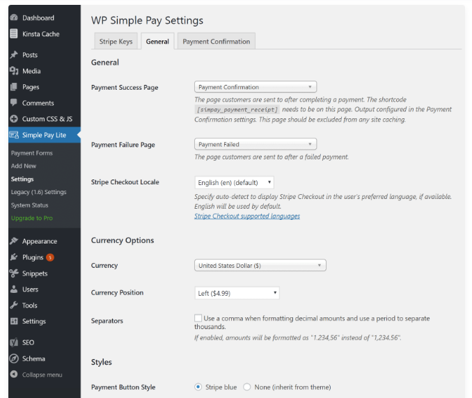Image resolution: width=472 pixels, height=398 pixels.
Task: Open the Users menu label
Action: pyautogui.click(x=30, y=289)
